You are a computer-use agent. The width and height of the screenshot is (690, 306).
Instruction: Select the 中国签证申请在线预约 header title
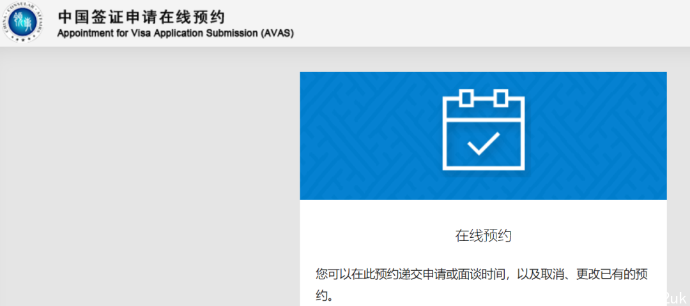pyautogui.click(x=141, y=17)
